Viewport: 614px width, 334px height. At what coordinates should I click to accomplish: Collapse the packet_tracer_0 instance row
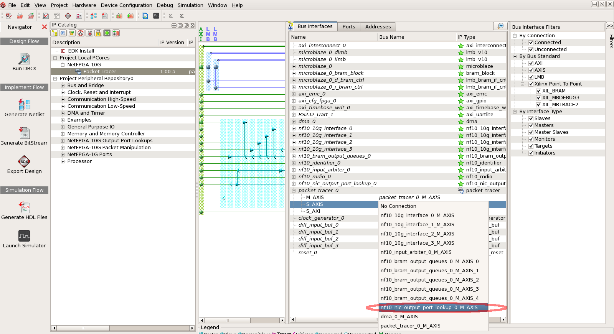coord(294,191)
